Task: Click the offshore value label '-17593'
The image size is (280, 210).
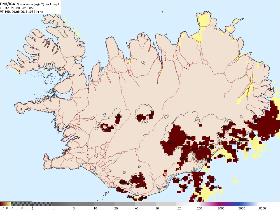Action: coord(212,180)
